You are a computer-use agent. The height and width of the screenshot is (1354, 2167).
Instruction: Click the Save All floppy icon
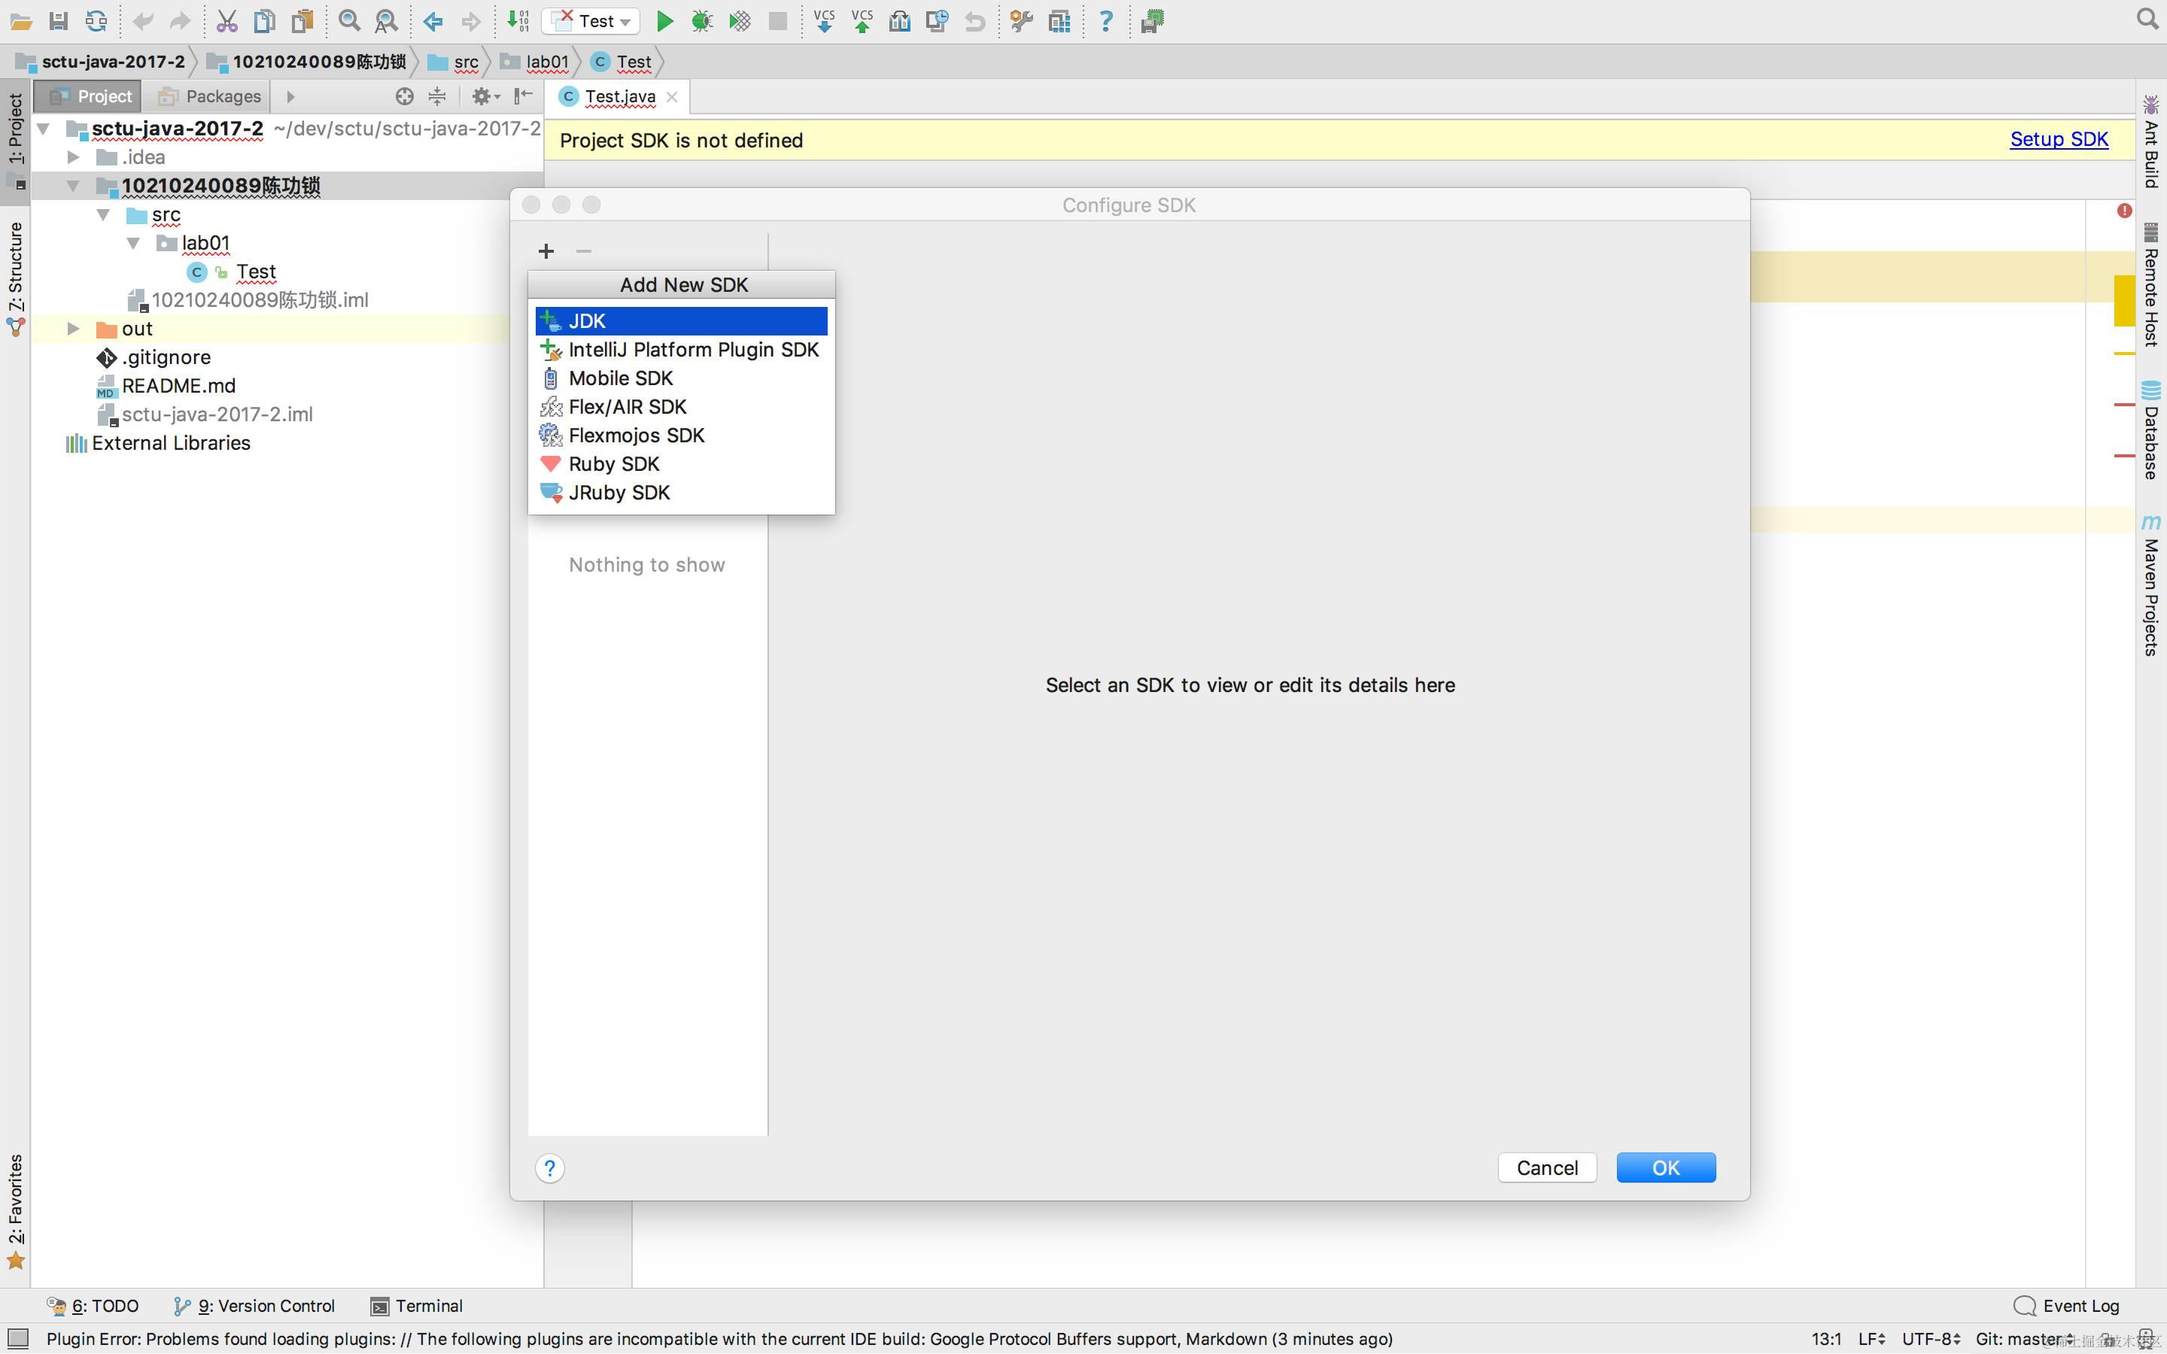(58, 22)
